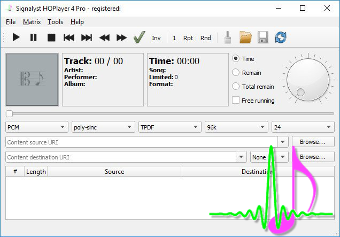Open the File menu
This screenshot has width=340, height=237.
tap(11, 22)
